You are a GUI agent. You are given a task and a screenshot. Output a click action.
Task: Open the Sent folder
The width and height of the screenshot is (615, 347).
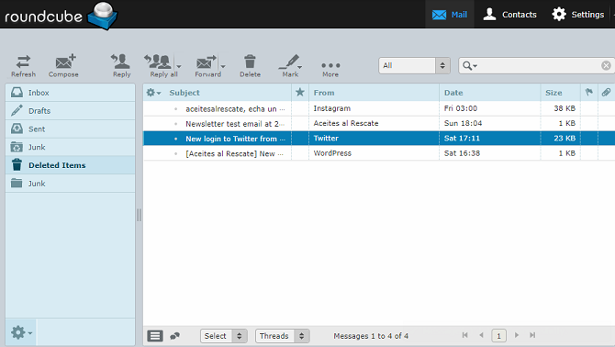coord(70,129)
